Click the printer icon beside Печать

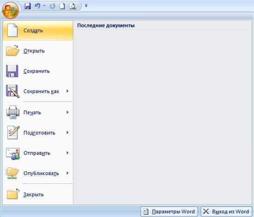tap(13, 112)
